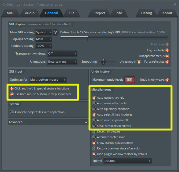Image resolution: width=179 pixels, height=172 pixels.
Task: Disable Auto name channels
Action: [x=94, y=98]
